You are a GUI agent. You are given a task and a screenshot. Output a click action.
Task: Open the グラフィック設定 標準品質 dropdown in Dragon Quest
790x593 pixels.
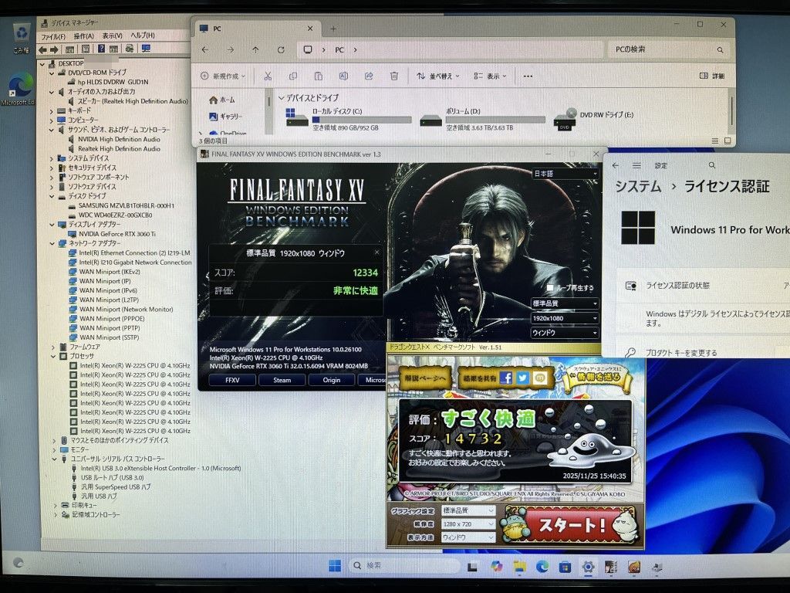(469, 510)
